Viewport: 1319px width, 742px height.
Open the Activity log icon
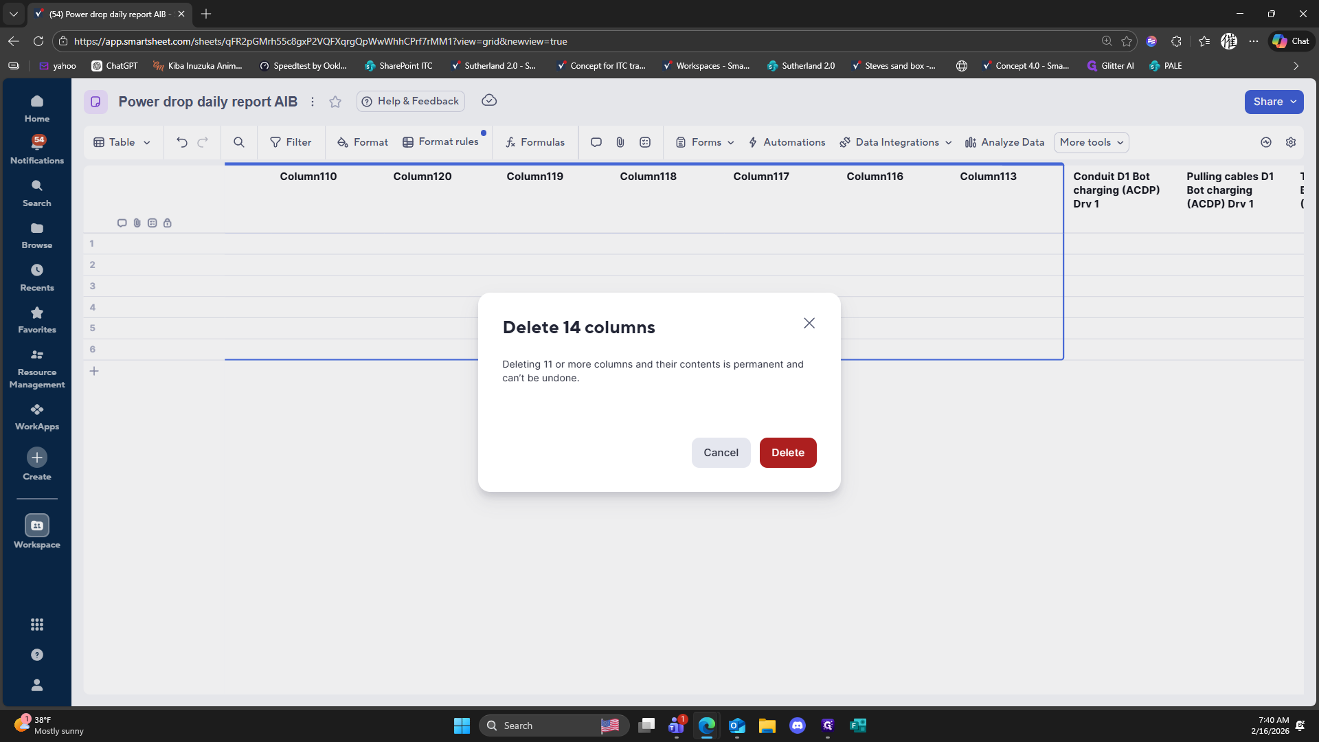[x=1266, y=142]
